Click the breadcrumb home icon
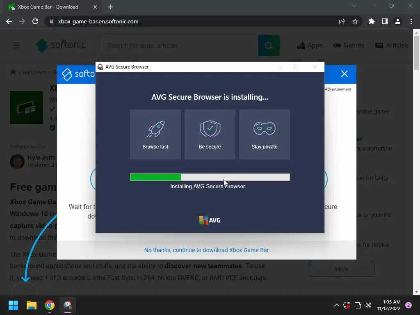The height and width of the screenshot is (315, 420). [x=13, y=72]
